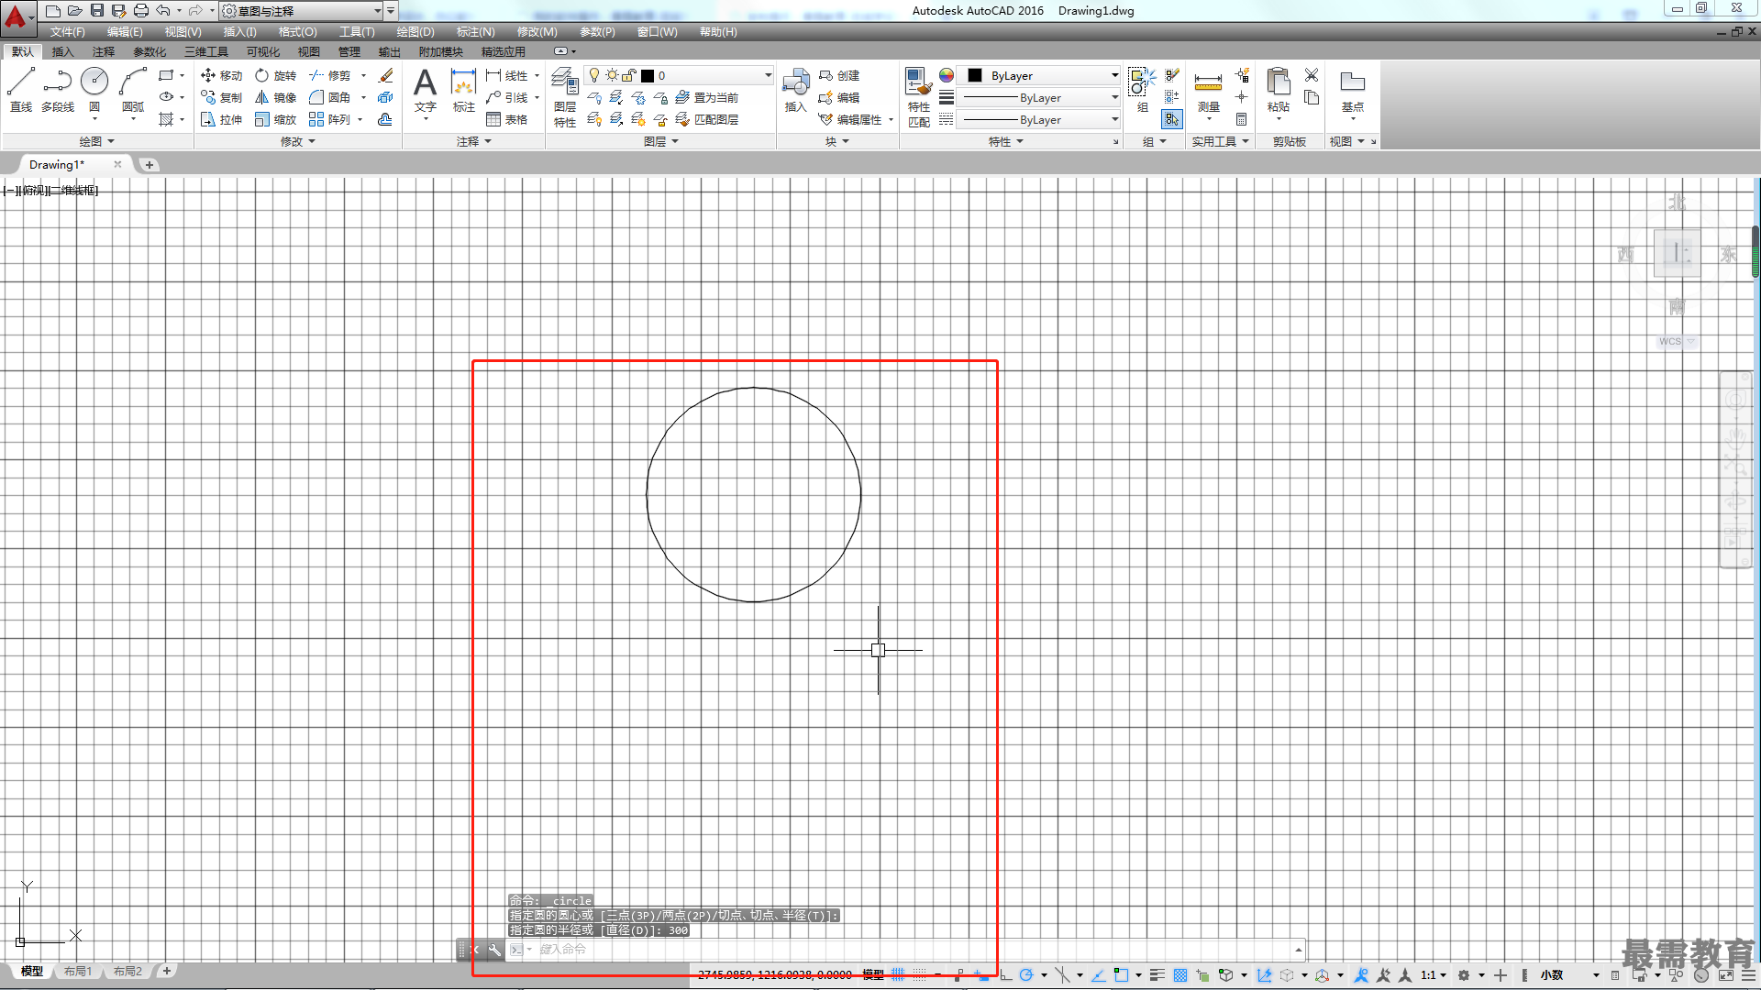This screenshot has height=990, width=1761.
Task: Open the 文件(F) menu
Action: [67, 32]
